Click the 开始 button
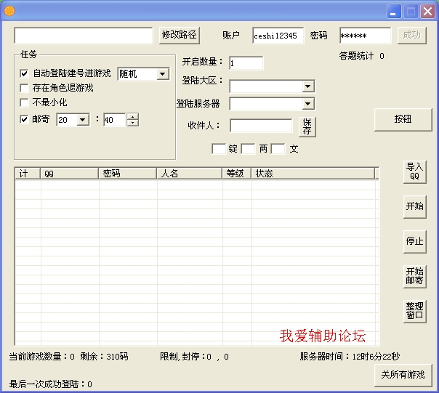Viewport: 439px width, 393px height. pos(414,206)
